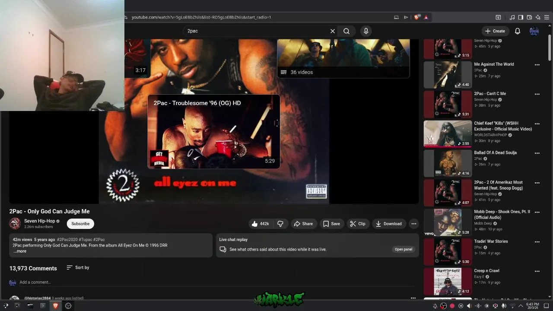Click the red recording indicator in the tray
Viewport: 553px width, 311px height.
click(452, 306)
